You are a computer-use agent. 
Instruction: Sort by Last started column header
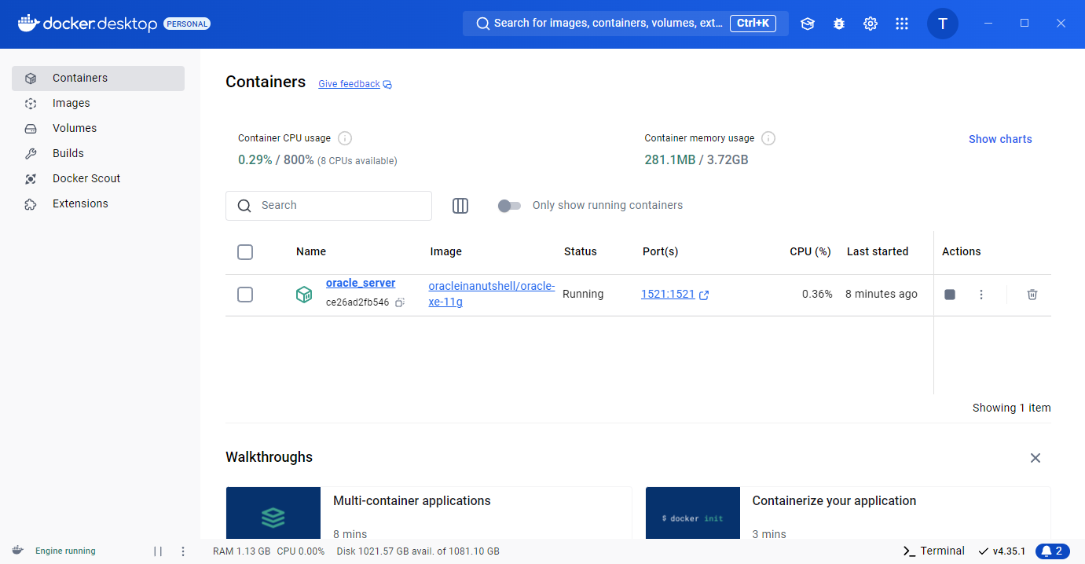[x=878, y=252]
